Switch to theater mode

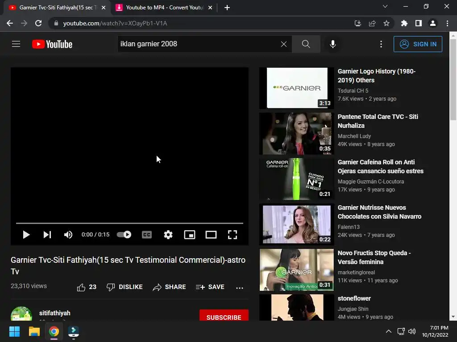point(211,235)
